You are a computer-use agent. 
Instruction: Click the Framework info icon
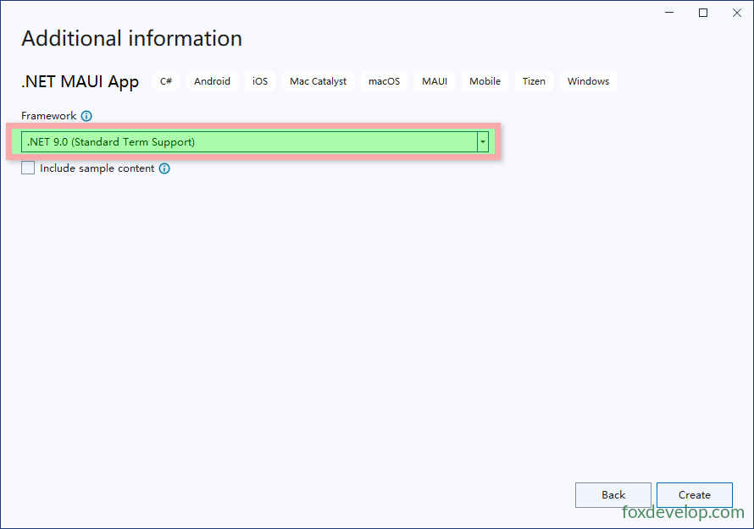pos(86,116)
